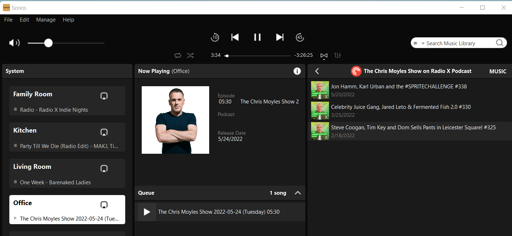Focus the Search Music Library field
The image size is (512, 236).
click(x=458, y=43)
